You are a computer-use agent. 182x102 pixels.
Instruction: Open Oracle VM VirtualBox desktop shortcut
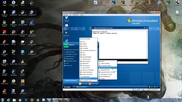pyautogui.click(x=5, y=73)
